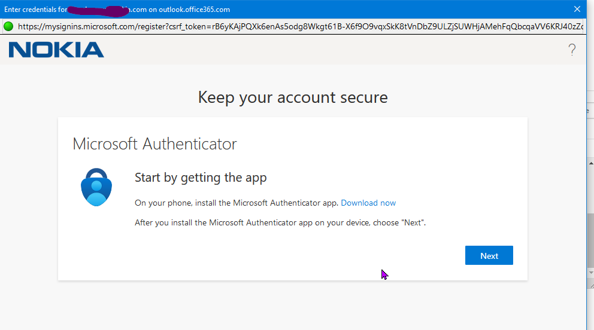Click 'Keep your account secure' heading
The image size is (594, 330).
point(293,97)
